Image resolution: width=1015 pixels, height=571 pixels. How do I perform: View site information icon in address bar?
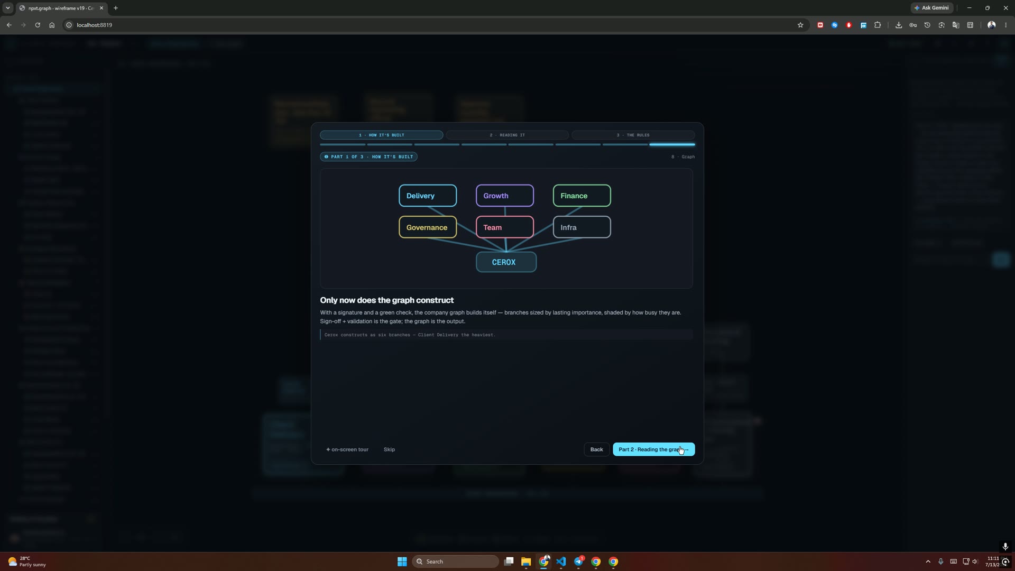point(69,25)
